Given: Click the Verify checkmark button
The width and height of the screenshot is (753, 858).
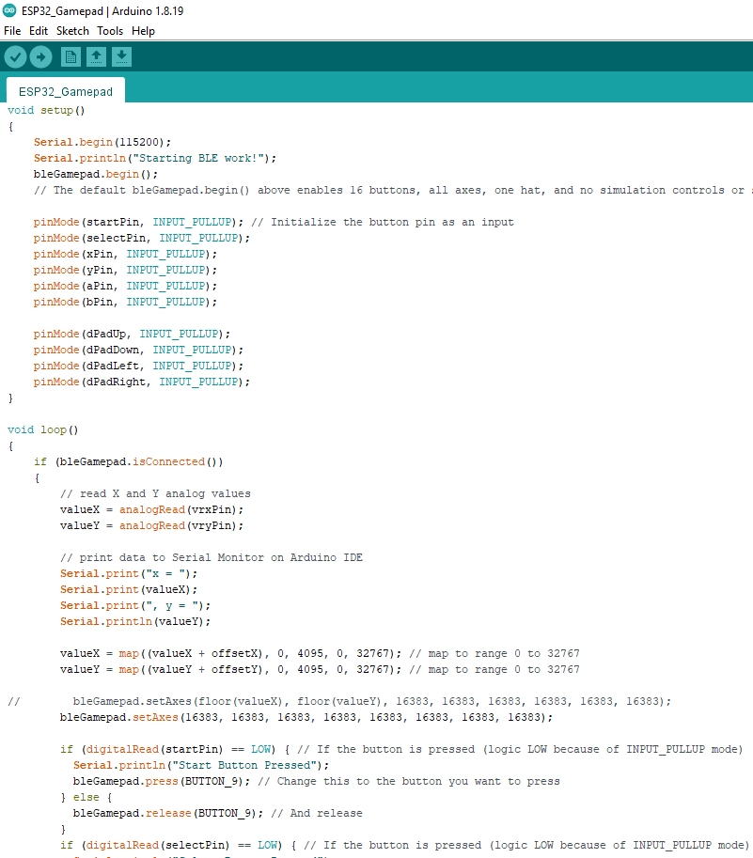Looking at the screenshot, I should [15, 57].
